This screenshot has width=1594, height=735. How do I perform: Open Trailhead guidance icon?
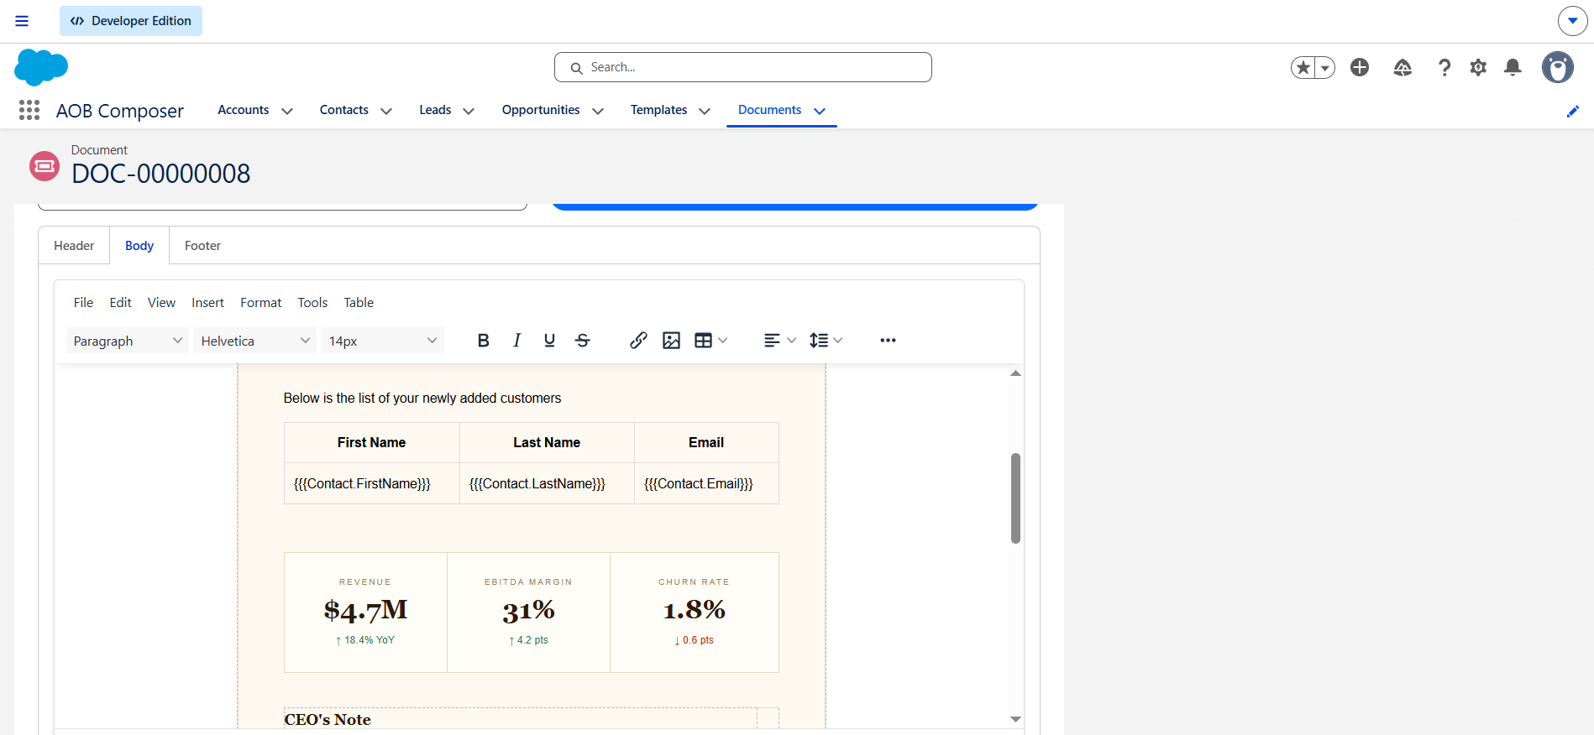tap(1403, 67)
